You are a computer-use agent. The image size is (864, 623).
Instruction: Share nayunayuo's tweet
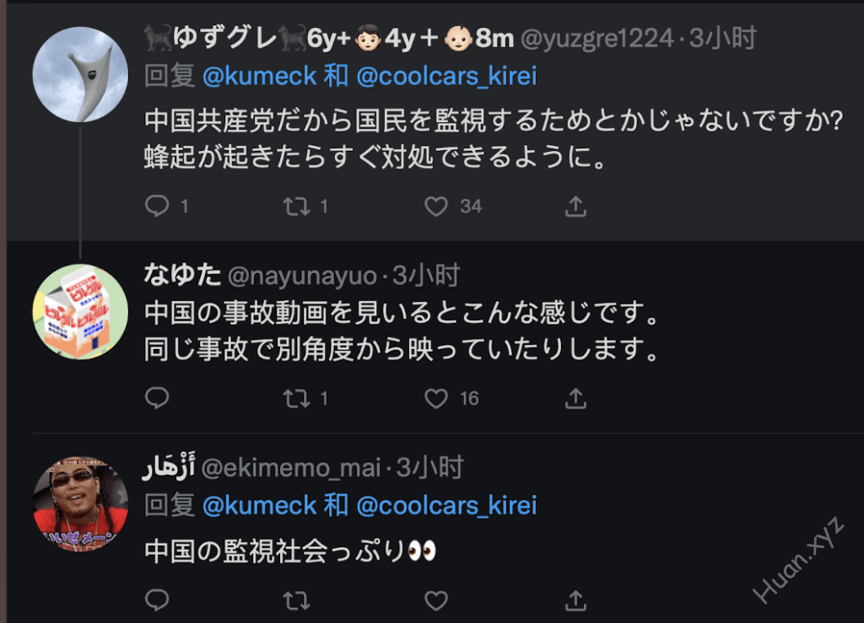click(x=575, y=398)
